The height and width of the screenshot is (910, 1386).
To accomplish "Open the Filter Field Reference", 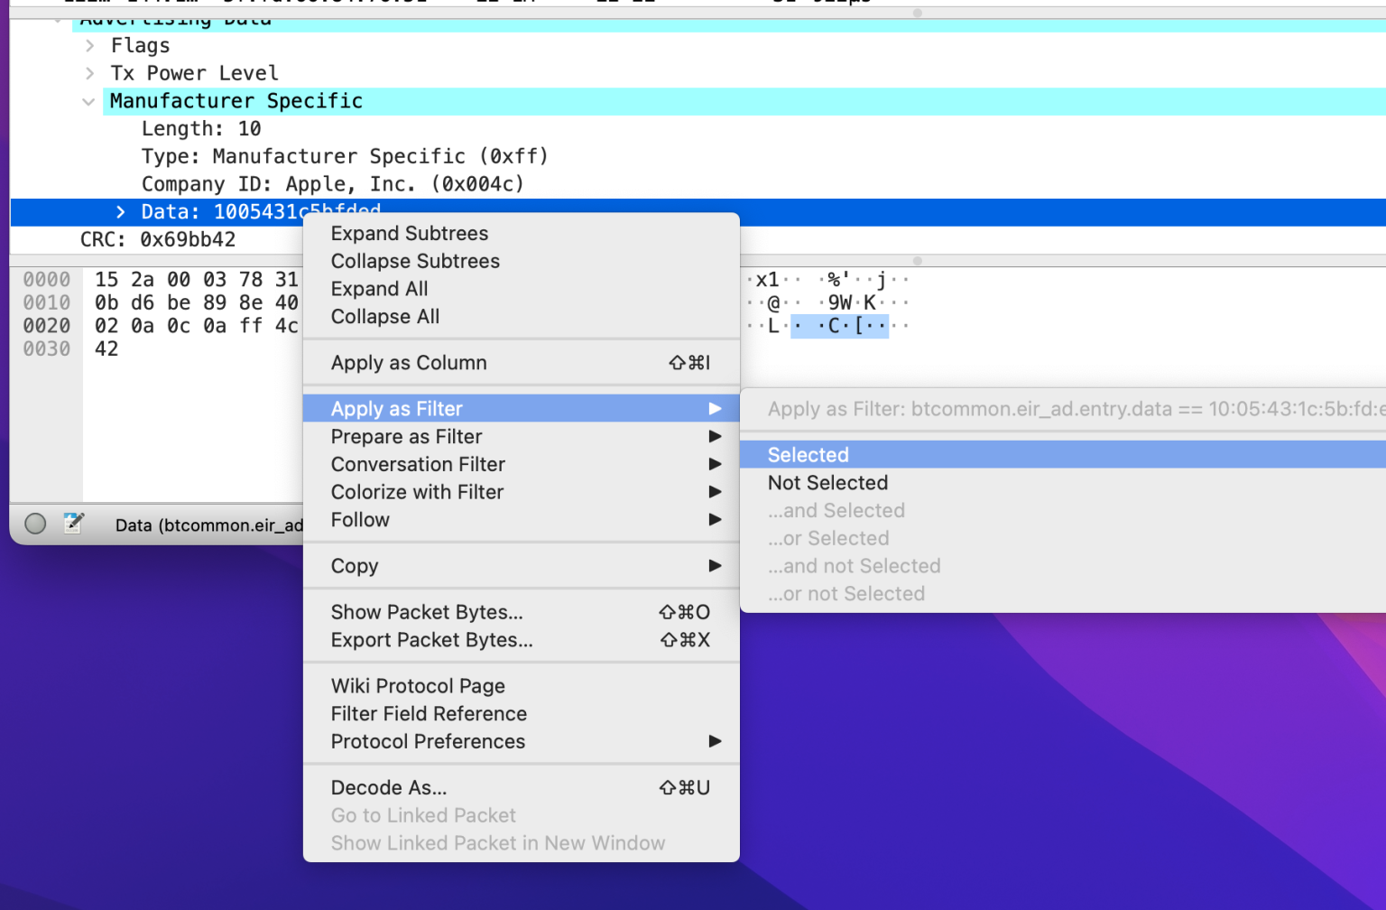I will click(x=429, y=713).
